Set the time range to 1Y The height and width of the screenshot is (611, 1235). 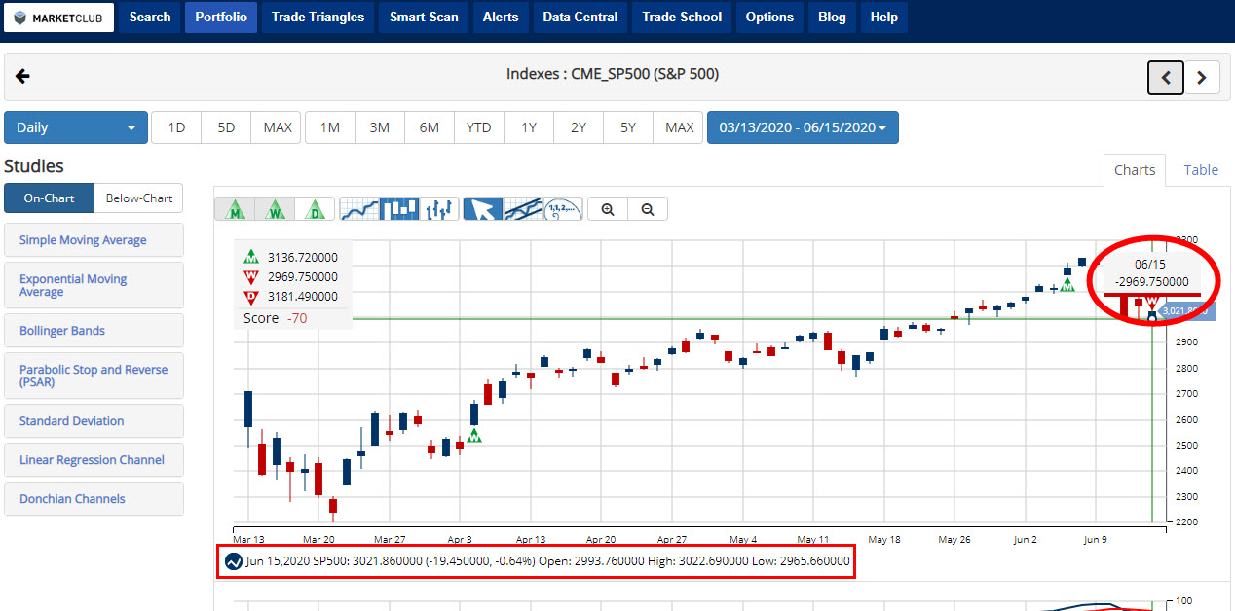coord(529,127)
